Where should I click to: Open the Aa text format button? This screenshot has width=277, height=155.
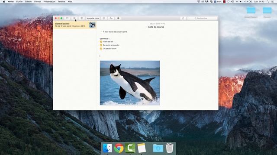(x=111, y=18)
